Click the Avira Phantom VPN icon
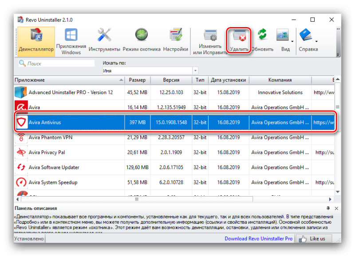This screenshot has width=355, height=257. [21, 137]
